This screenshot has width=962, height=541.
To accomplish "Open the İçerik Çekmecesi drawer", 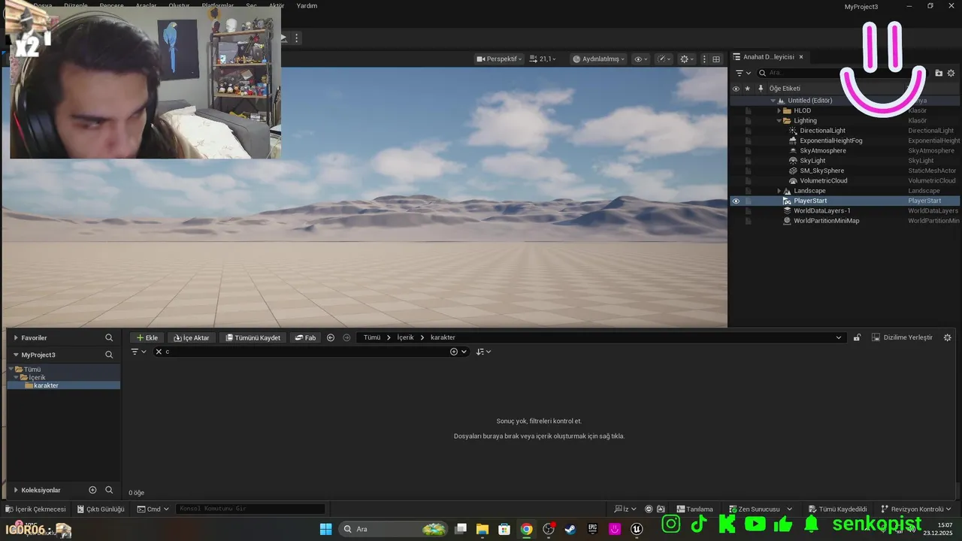I will point(36,509).
